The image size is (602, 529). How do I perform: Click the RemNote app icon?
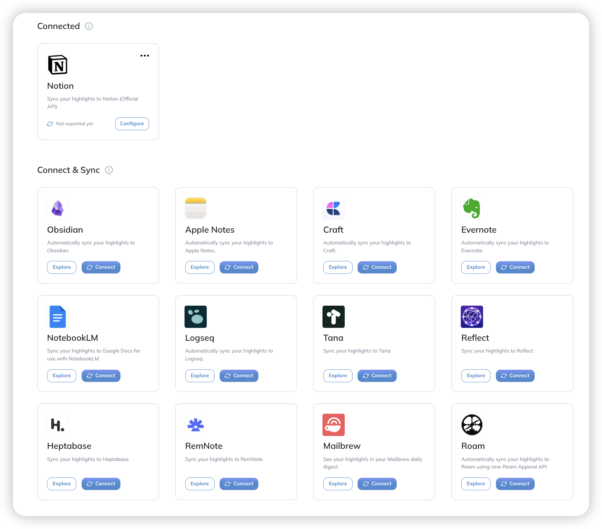[x=196, y=425]
